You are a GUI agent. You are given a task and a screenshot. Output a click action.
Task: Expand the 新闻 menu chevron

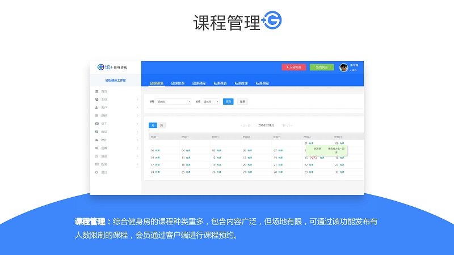137,164
